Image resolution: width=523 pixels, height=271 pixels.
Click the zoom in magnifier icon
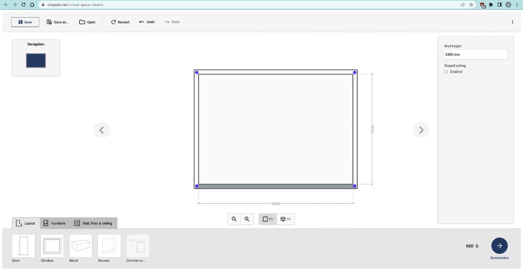point(247,219)
